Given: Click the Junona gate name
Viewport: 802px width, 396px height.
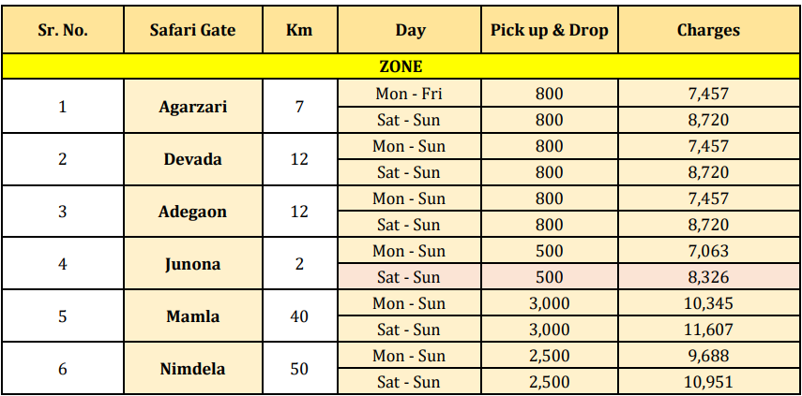Looking at the screenshot, I should pos(193,264).
